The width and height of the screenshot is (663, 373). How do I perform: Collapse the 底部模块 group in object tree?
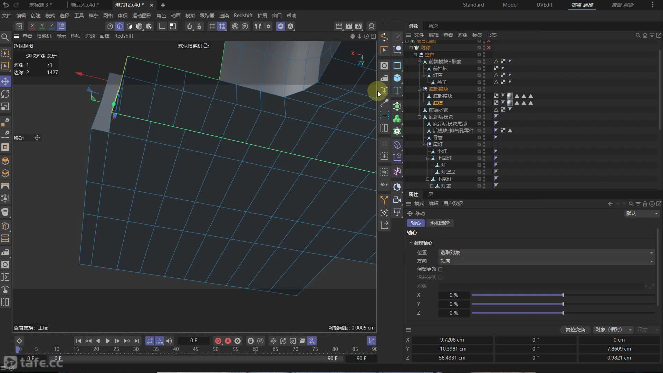click(x=420, y=89)
